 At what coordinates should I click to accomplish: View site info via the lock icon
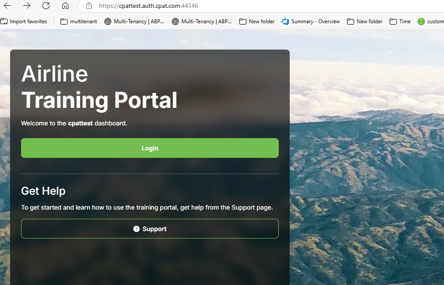pyautogui.click(x=89, y=6)
